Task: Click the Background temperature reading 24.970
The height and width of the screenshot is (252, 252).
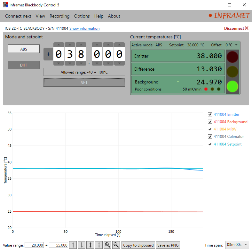Action: click(209, 82)
